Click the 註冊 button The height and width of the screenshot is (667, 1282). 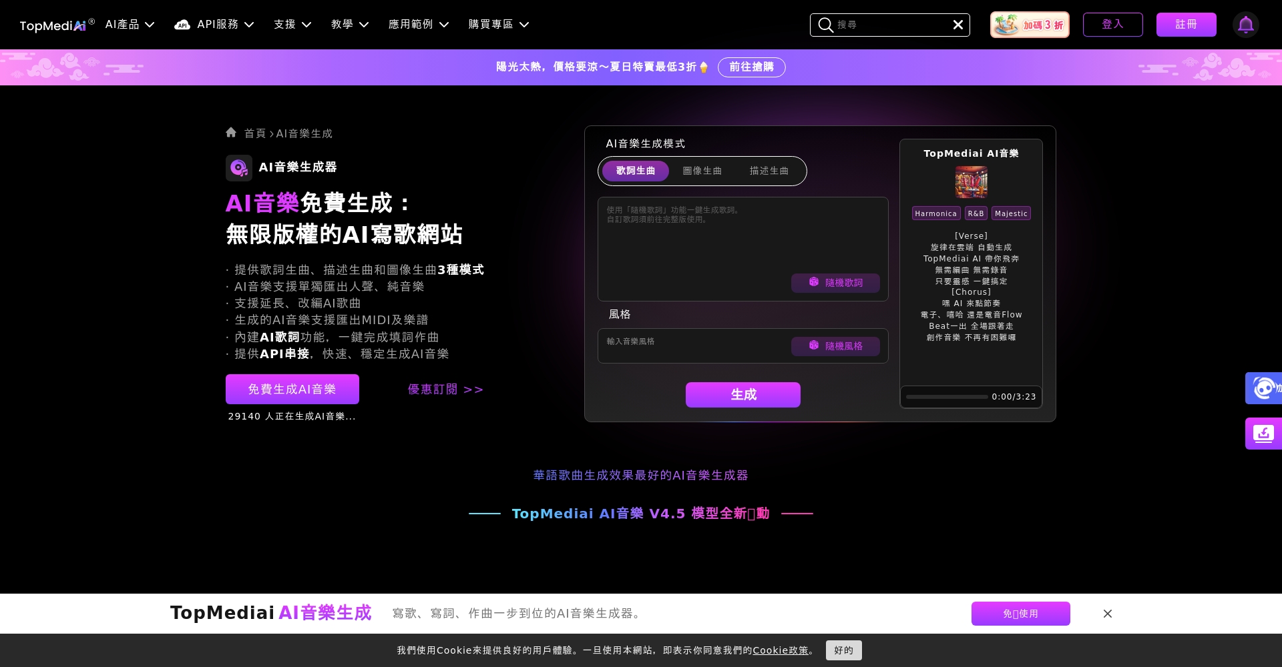[x=1187, y=25]
